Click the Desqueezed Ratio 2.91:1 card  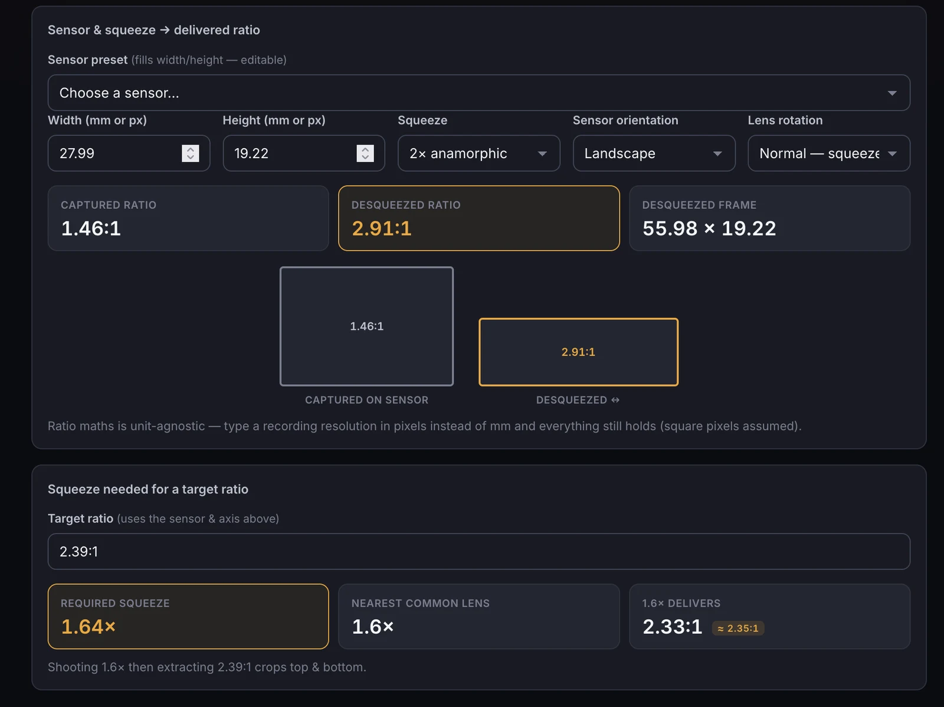(x=478, y=218)
